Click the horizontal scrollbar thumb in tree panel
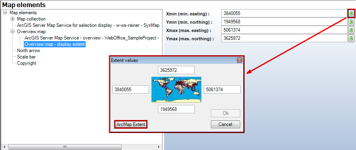 pyautogui.click(x=65, y=147)
